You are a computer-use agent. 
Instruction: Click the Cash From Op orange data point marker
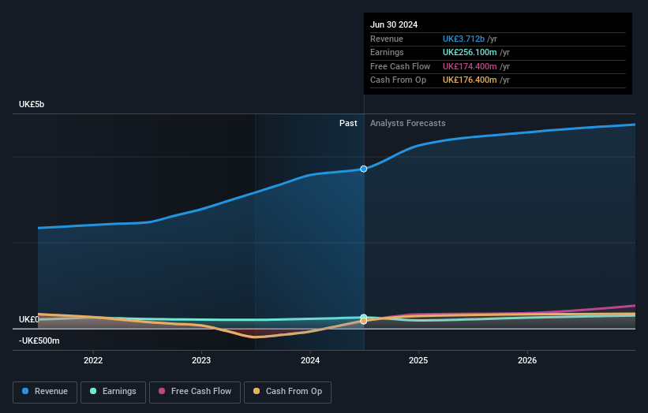(x=364, y=321)
